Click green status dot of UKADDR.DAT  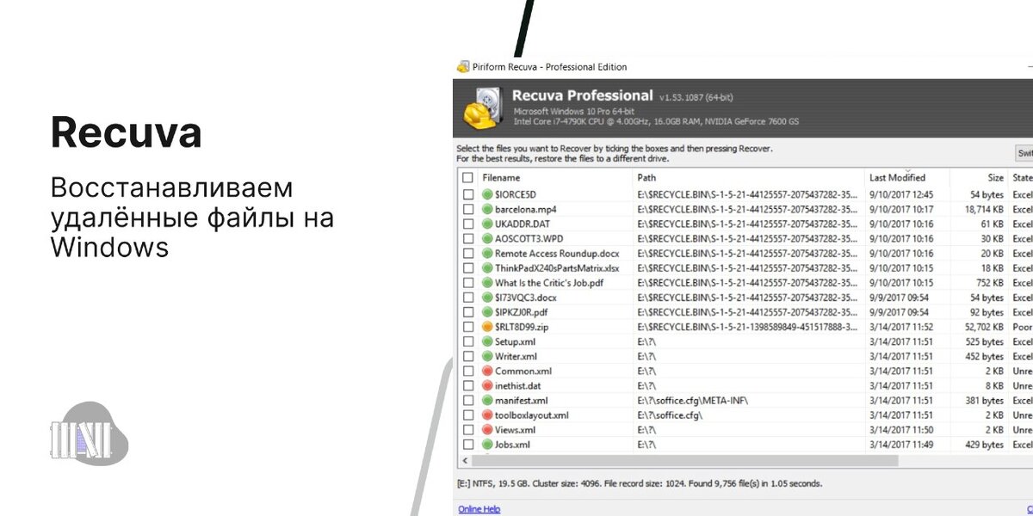click(x=487, y=224)
